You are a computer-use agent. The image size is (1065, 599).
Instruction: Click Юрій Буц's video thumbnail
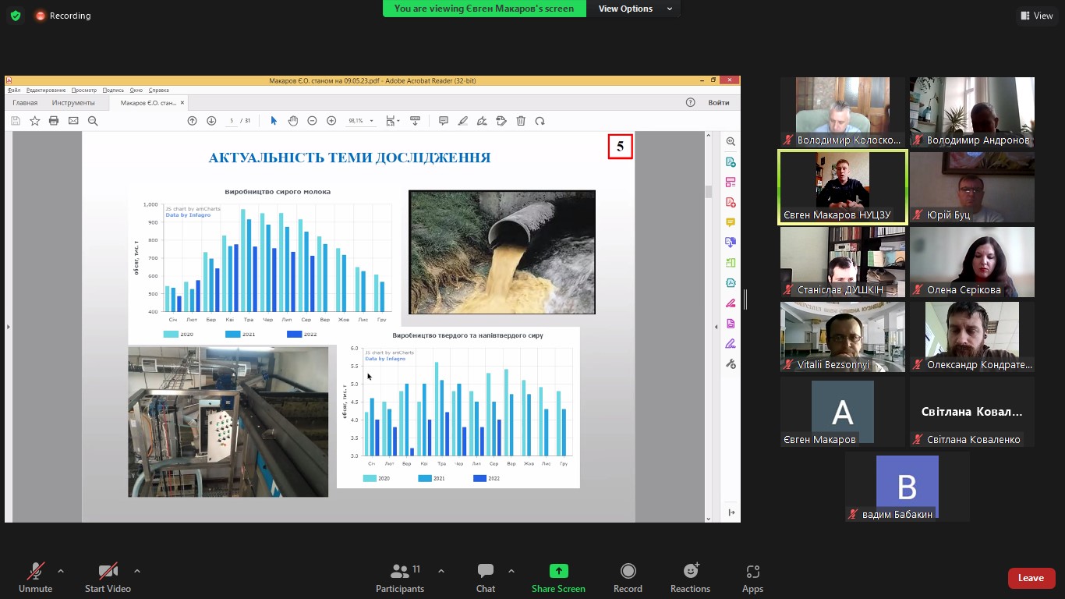point(971,187)
